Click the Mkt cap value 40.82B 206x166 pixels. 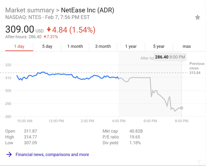tap(136, 131)
